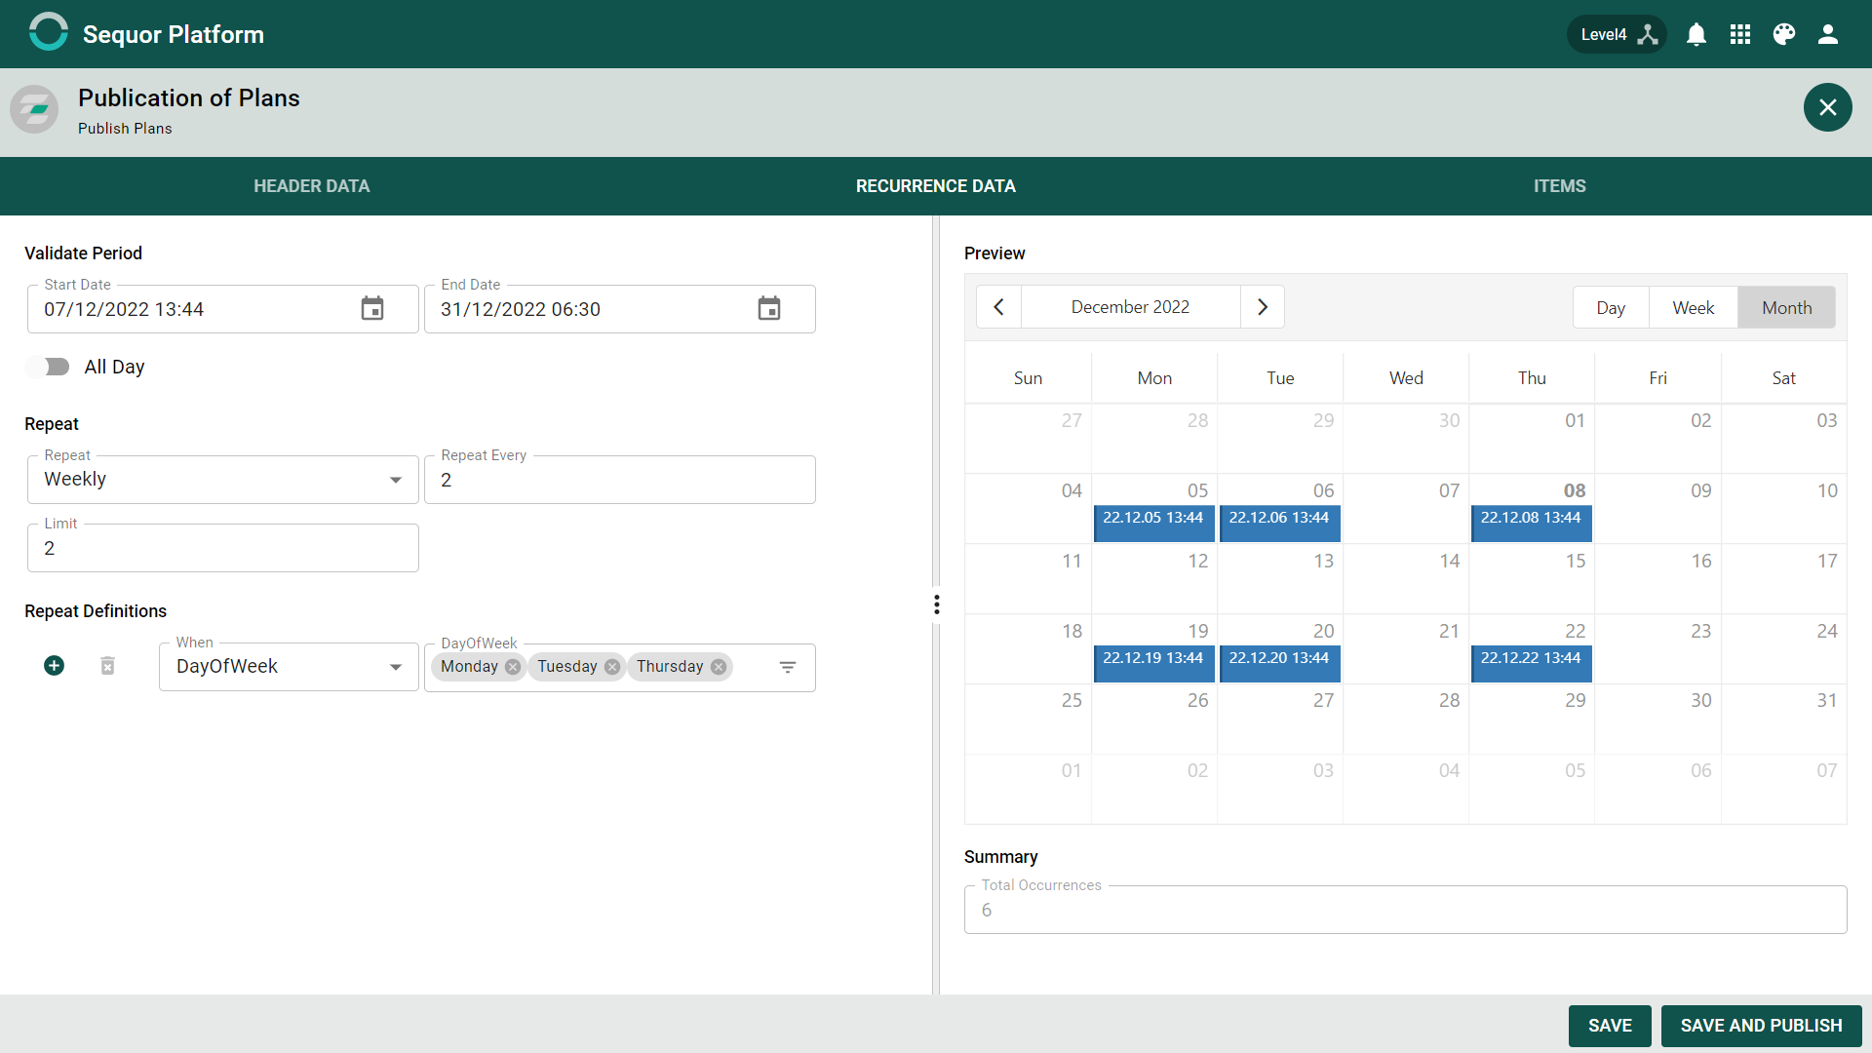The image size is (1872, 1053).
Task: Open the Level4 hierarchy selector
Action: pos(1618,34)
